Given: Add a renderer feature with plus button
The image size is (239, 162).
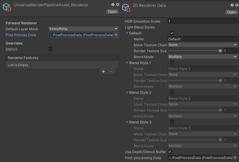Looking at the screenshot, I should (x=103, y=72).
